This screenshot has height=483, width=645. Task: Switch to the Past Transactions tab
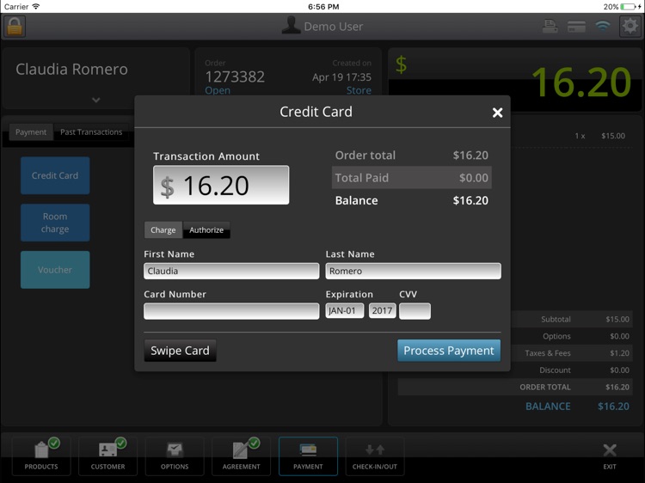(x=91, y=132)
